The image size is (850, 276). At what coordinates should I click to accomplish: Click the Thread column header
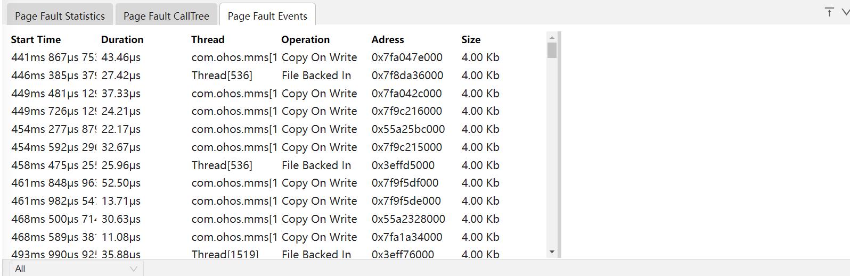pos(208,39)
